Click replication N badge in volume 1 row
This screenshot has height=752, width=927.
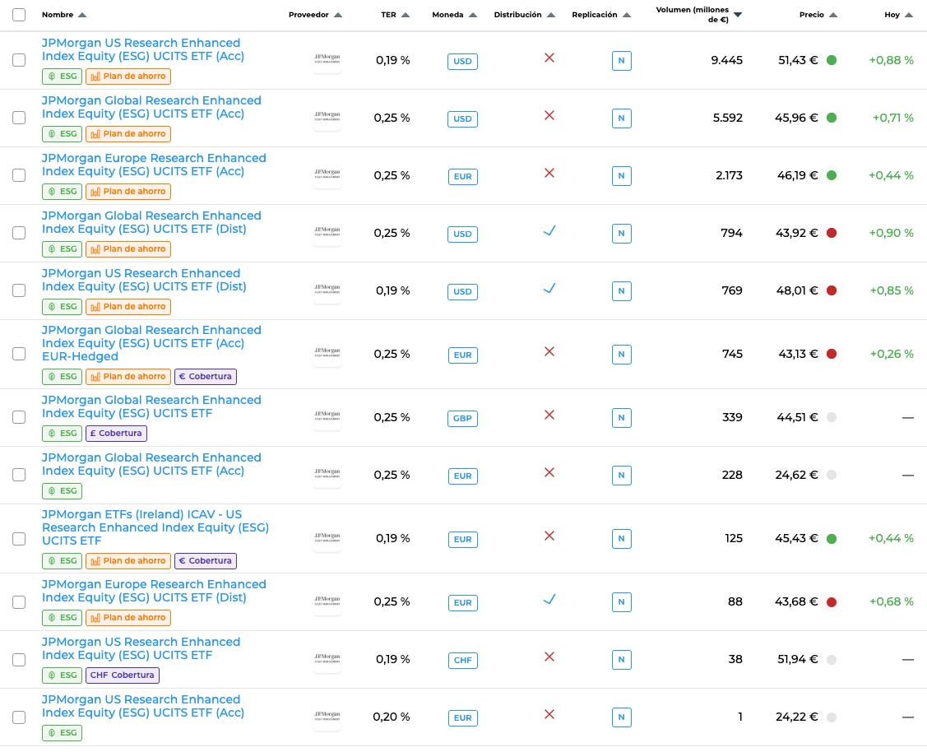click(x=621, y=717)
